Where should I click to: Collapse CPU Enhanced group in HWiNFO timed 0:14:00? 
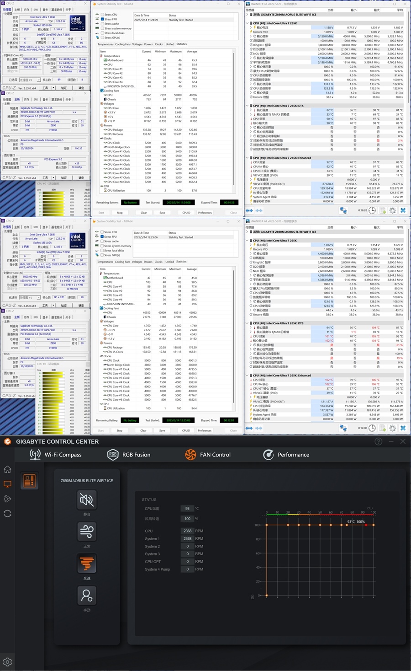point(248,376)
